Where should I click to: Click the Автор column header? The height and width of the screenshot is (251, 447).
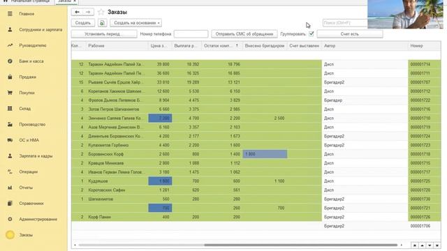point(365,46)
